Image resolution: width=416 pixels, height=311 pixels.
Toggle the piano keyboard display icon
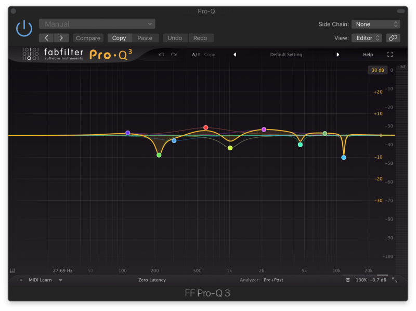point(12,270)
